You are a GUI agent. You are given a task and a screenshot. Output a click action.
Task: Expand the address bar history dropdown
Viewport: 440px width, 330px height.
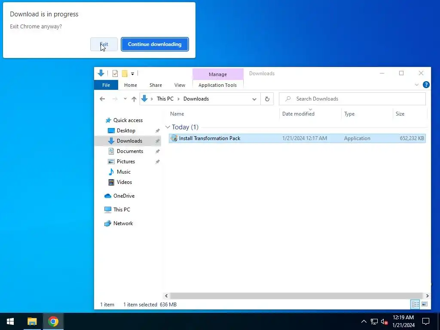pos(254,99)
